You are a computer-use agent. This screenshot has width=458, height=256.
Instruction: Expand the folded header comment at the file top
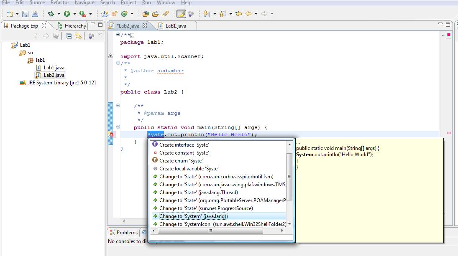pyautogui.click(x=118, y=34)
